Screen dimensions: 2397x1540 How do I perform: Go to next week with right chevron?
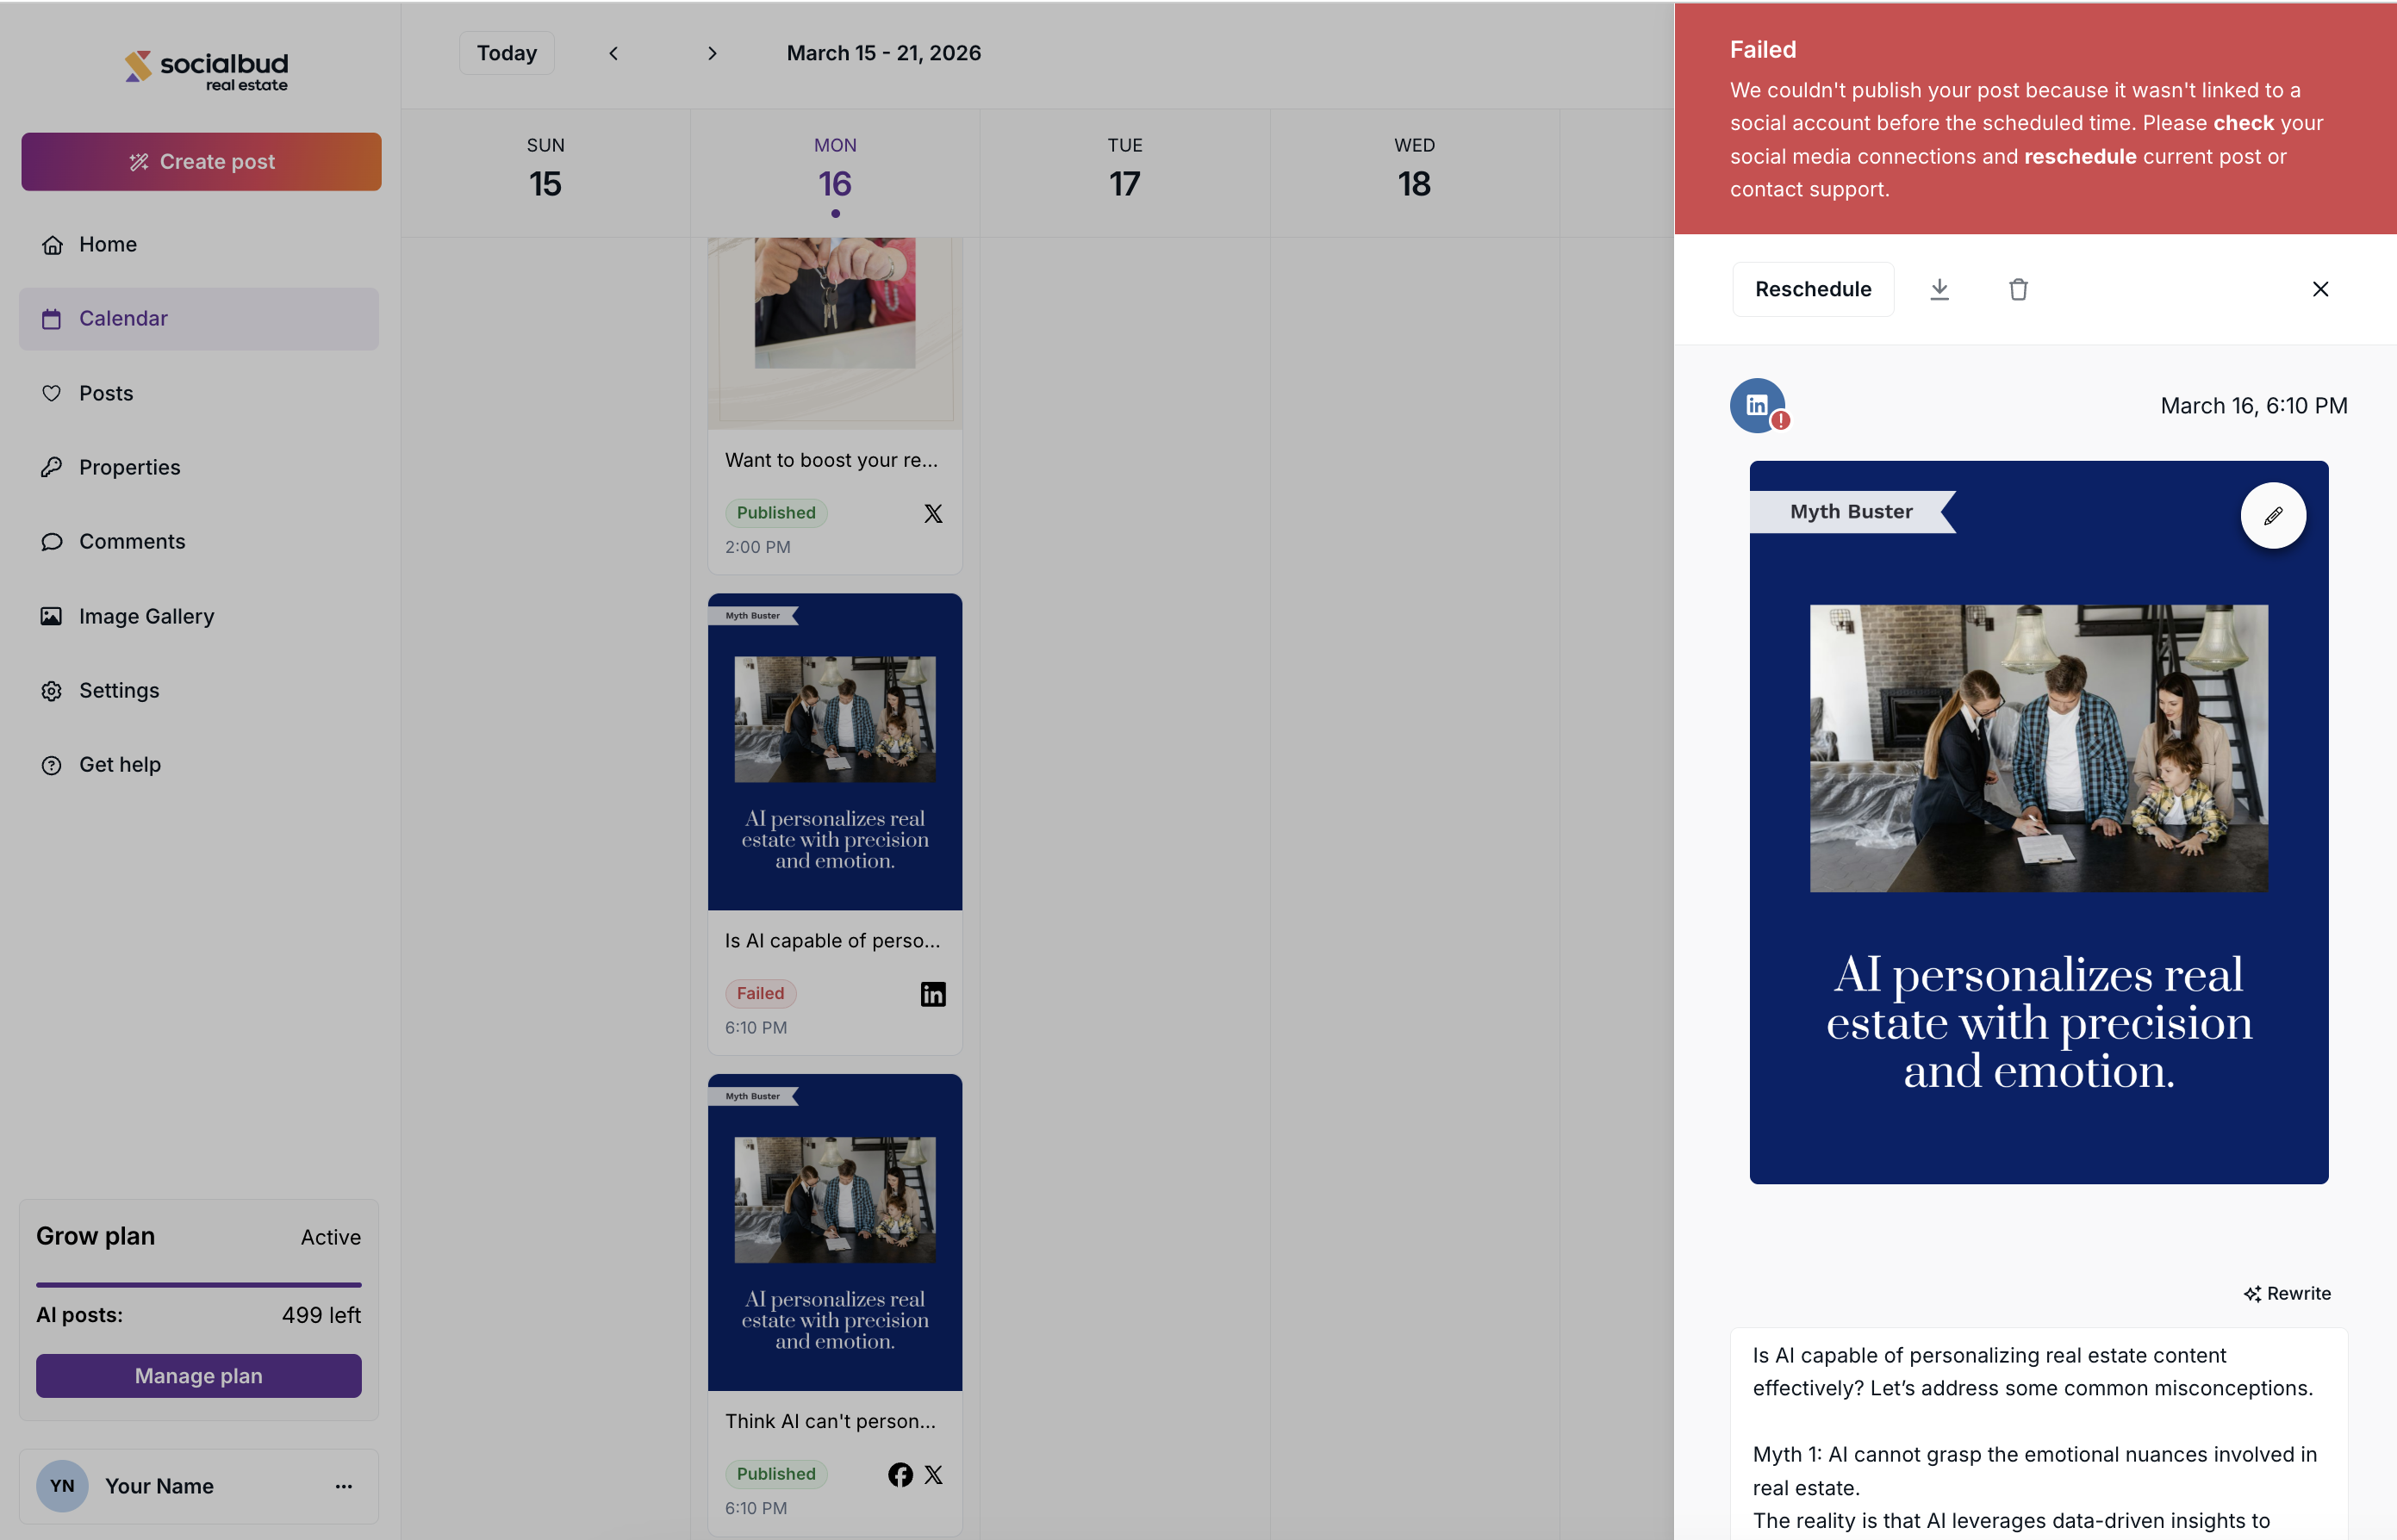pos(712,53)
